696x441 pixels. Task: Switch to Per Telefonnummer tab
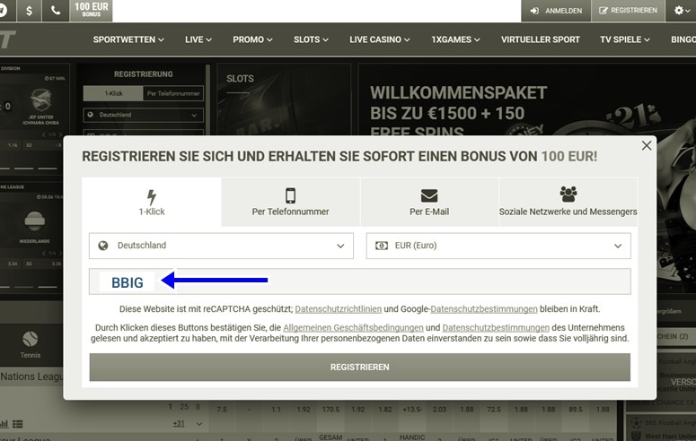[x=290, y=202]
